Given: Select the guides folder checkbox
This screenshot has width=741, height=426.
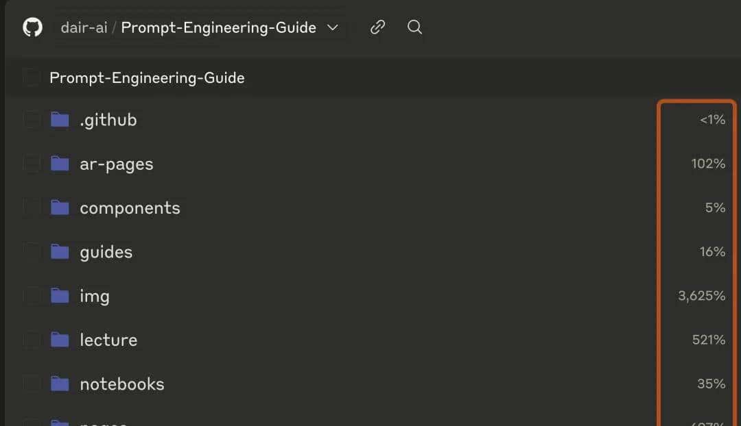Looking at the screenshot, I should pyautogui.click(x=32, y=252).
